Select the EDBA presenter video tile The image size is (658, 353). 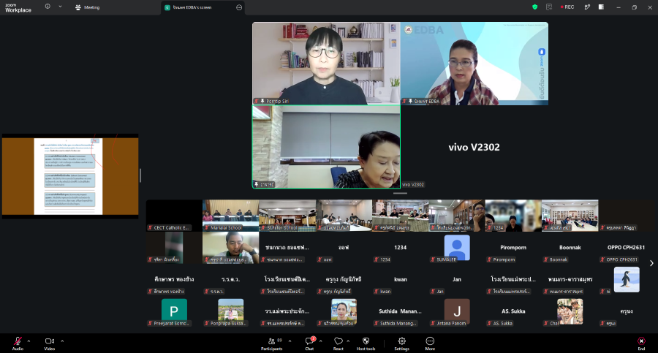pyautogui.click(x=474, y=63)
